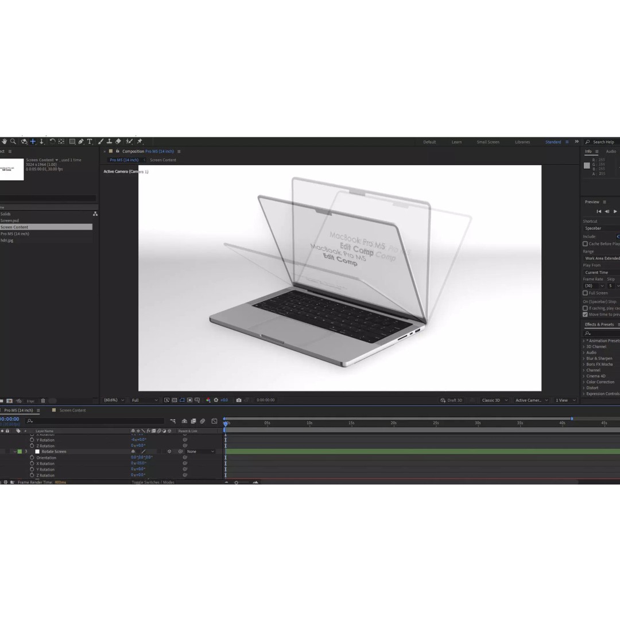Viewport: 620px width, 620px height.
Task: Select the Type text tool
Action: coord(90,142)
